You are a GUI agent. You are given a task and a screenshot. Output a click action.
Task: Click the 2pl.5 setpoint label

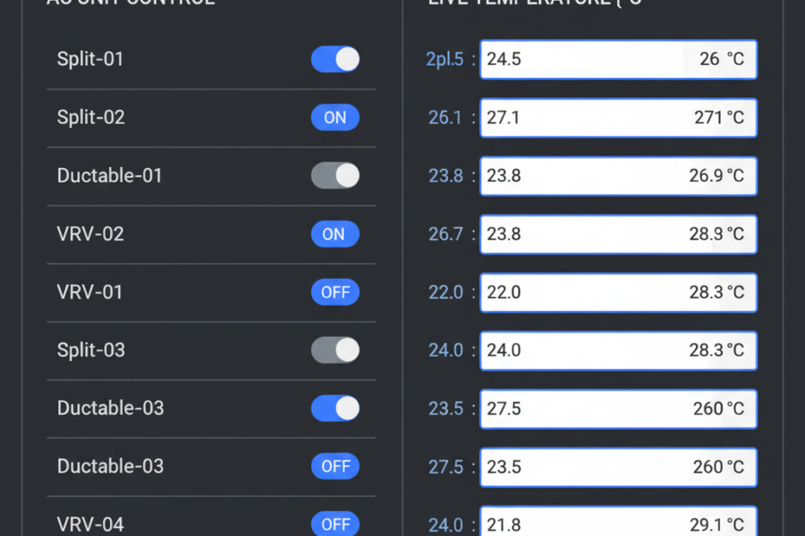coord(445,59)
